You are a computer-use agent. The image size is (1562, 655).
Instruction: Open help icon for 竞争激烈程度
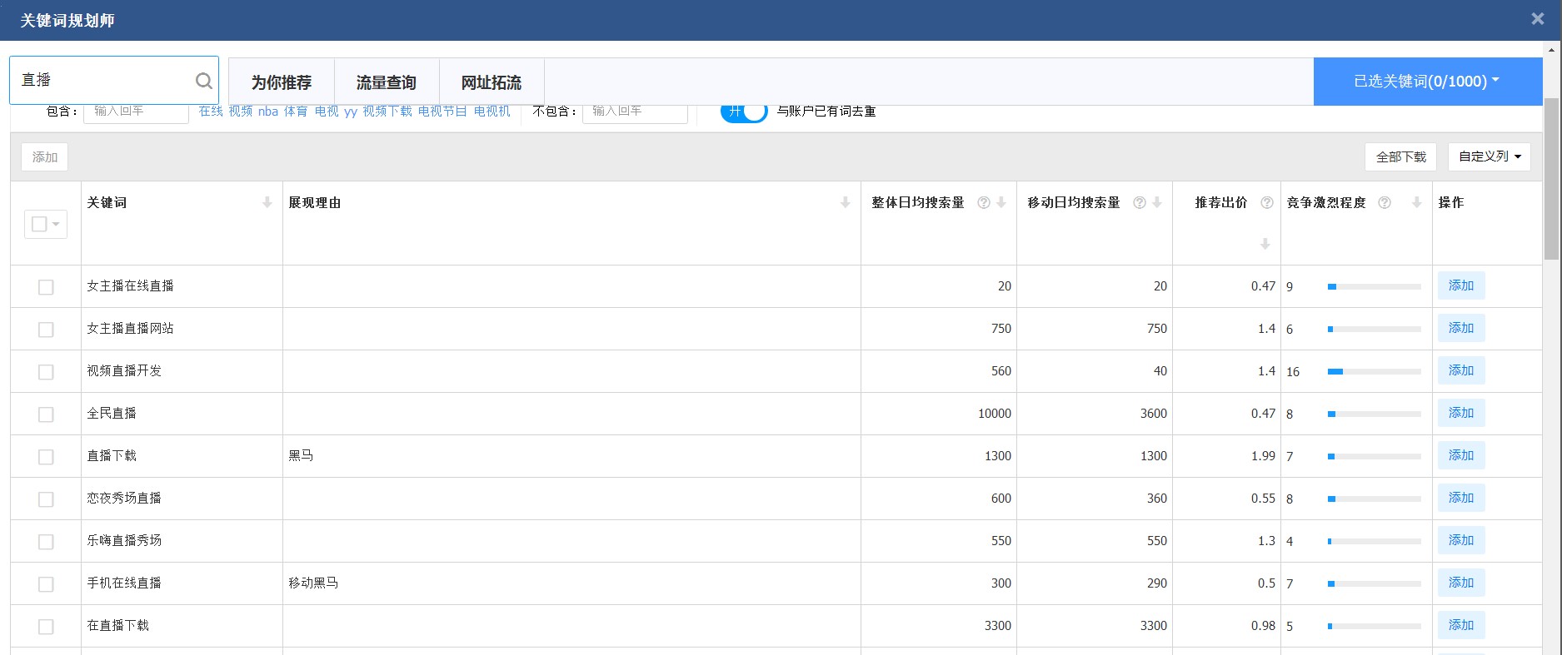[x=1385, y=202]
